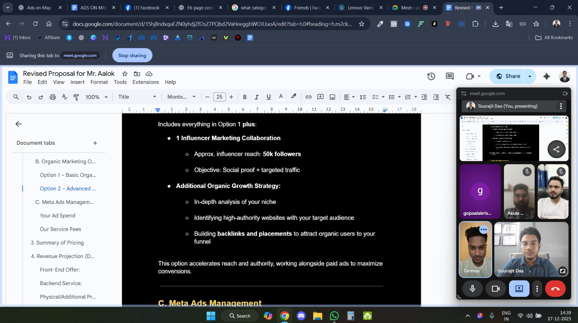The width and height of the screenshot is (578, 323).
Task: Open the Edit menu
Action: click(x=42, y=82)
